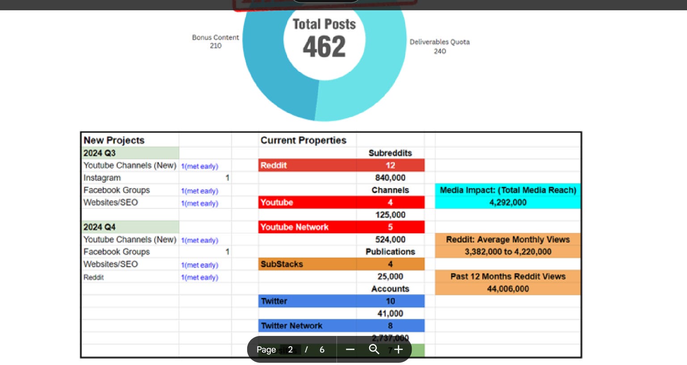The width and height of the screenshot is (687, 365).
Task: Click the red 'Reddit' property cell
Action: point(308,166)
